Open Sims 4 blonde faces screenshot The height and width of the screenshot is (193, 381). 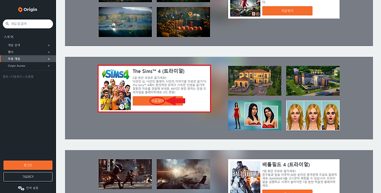(313, 115)
